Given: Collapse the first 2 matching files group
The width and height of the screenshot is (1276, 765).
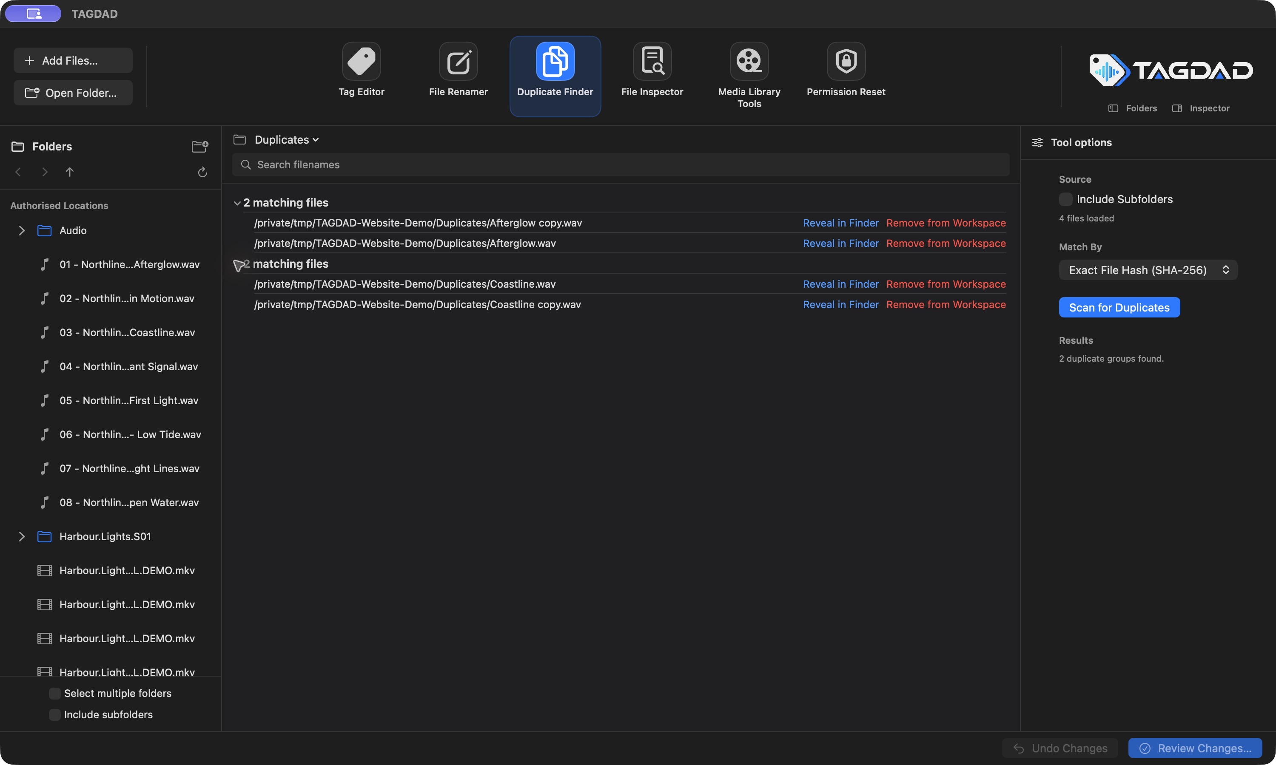Looking at the screenshot, I should [237, 203].
